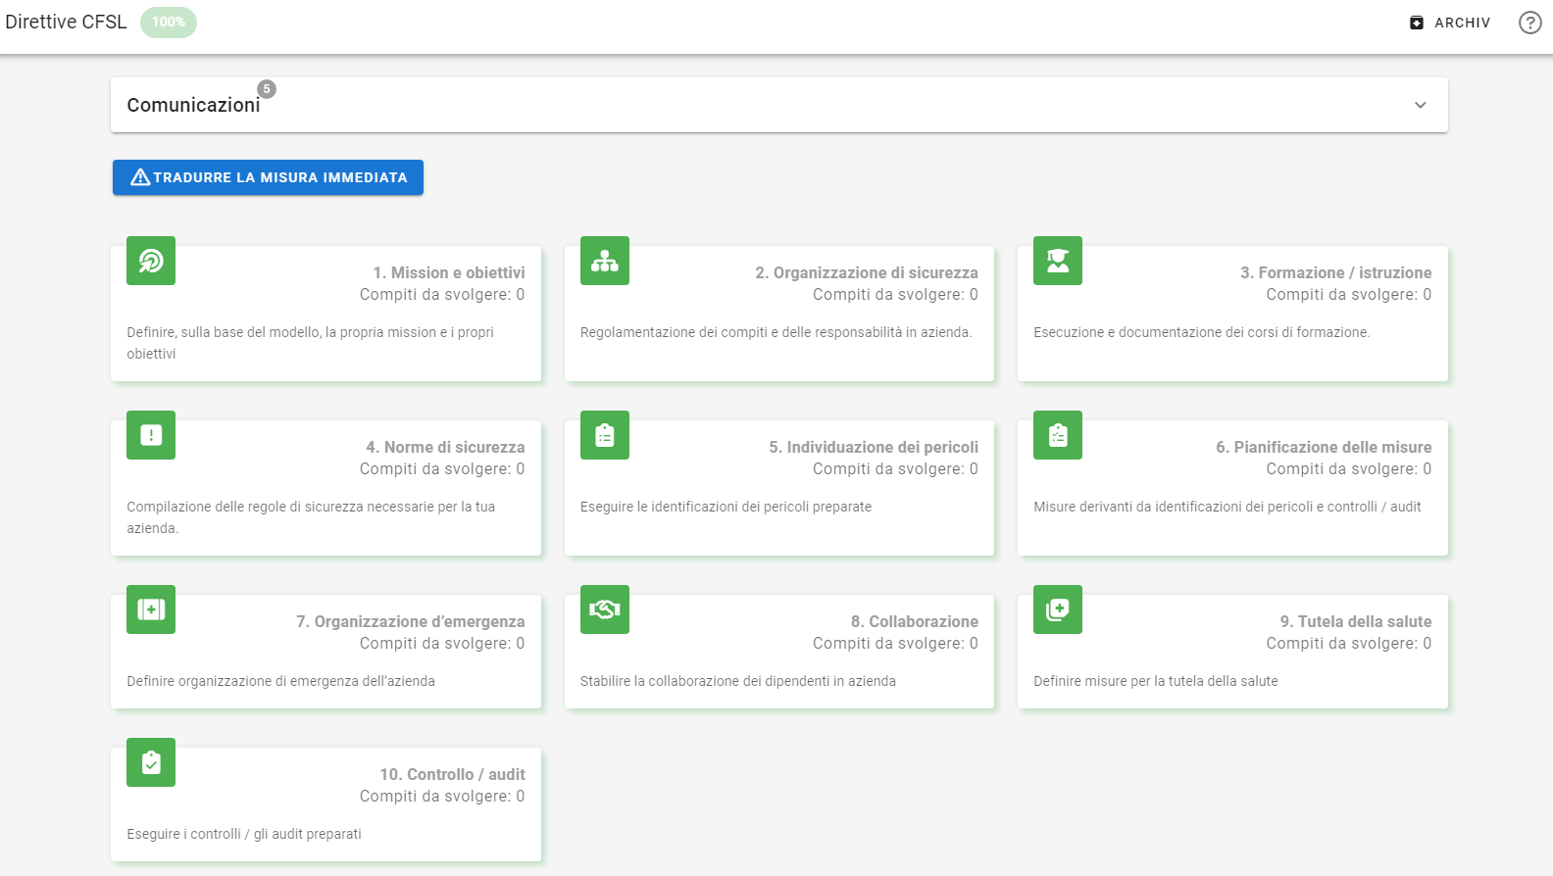The width and height of the screenshot is (1553, 876).
Task: Click the handshake icon for Collaborazione
Action: click(x=605, y=609)
